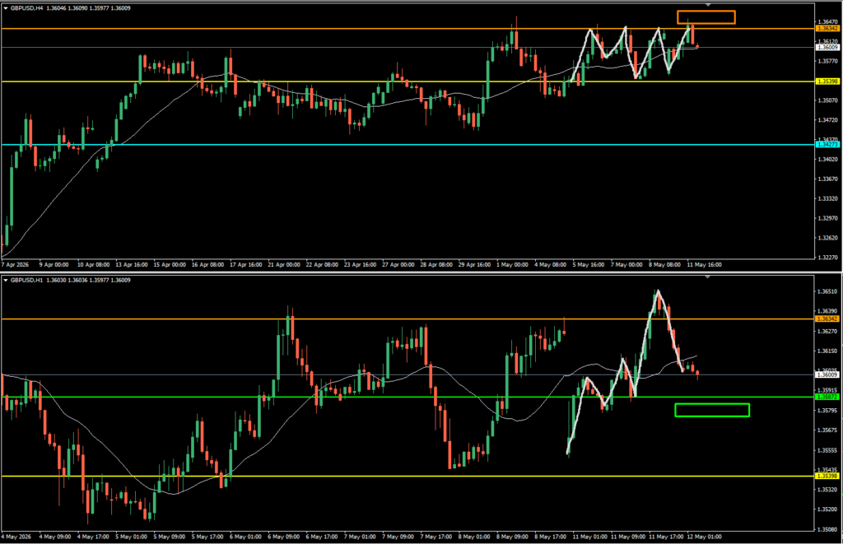Open the GBPUSD,H4 chart title dropdown arrow
Image resolution: width=843 pixels, height=544 pixels.
point(6,8)
